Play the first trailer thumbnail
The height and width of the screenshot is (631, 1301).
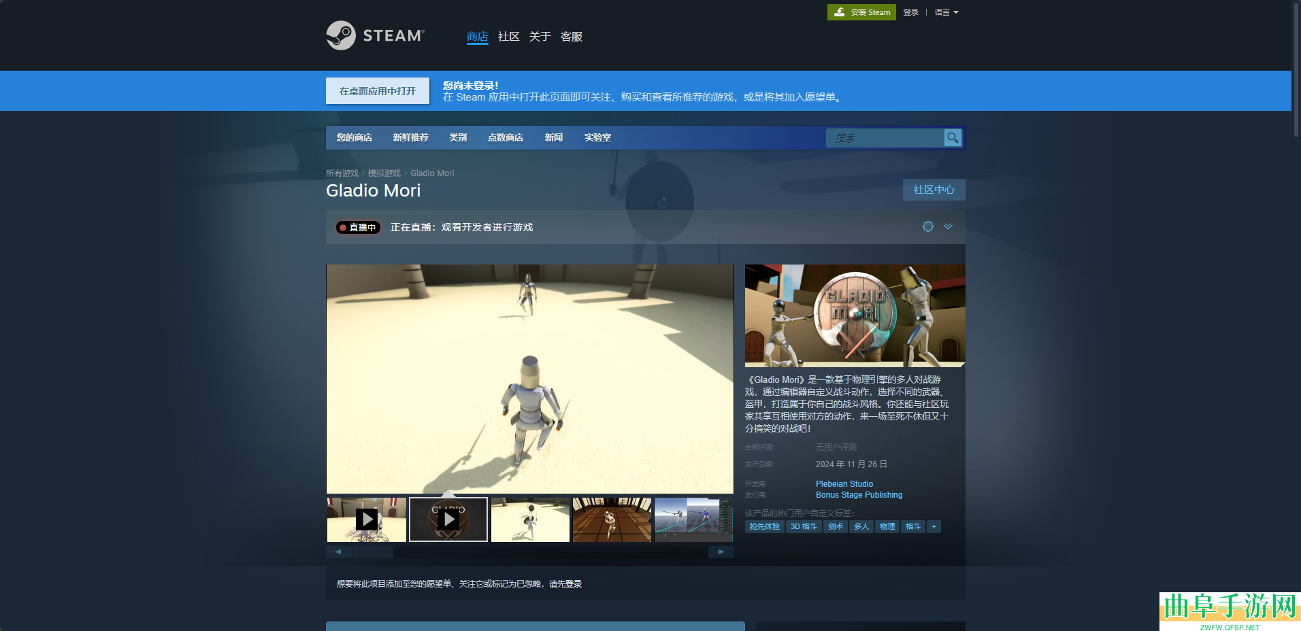click(367, 519)
